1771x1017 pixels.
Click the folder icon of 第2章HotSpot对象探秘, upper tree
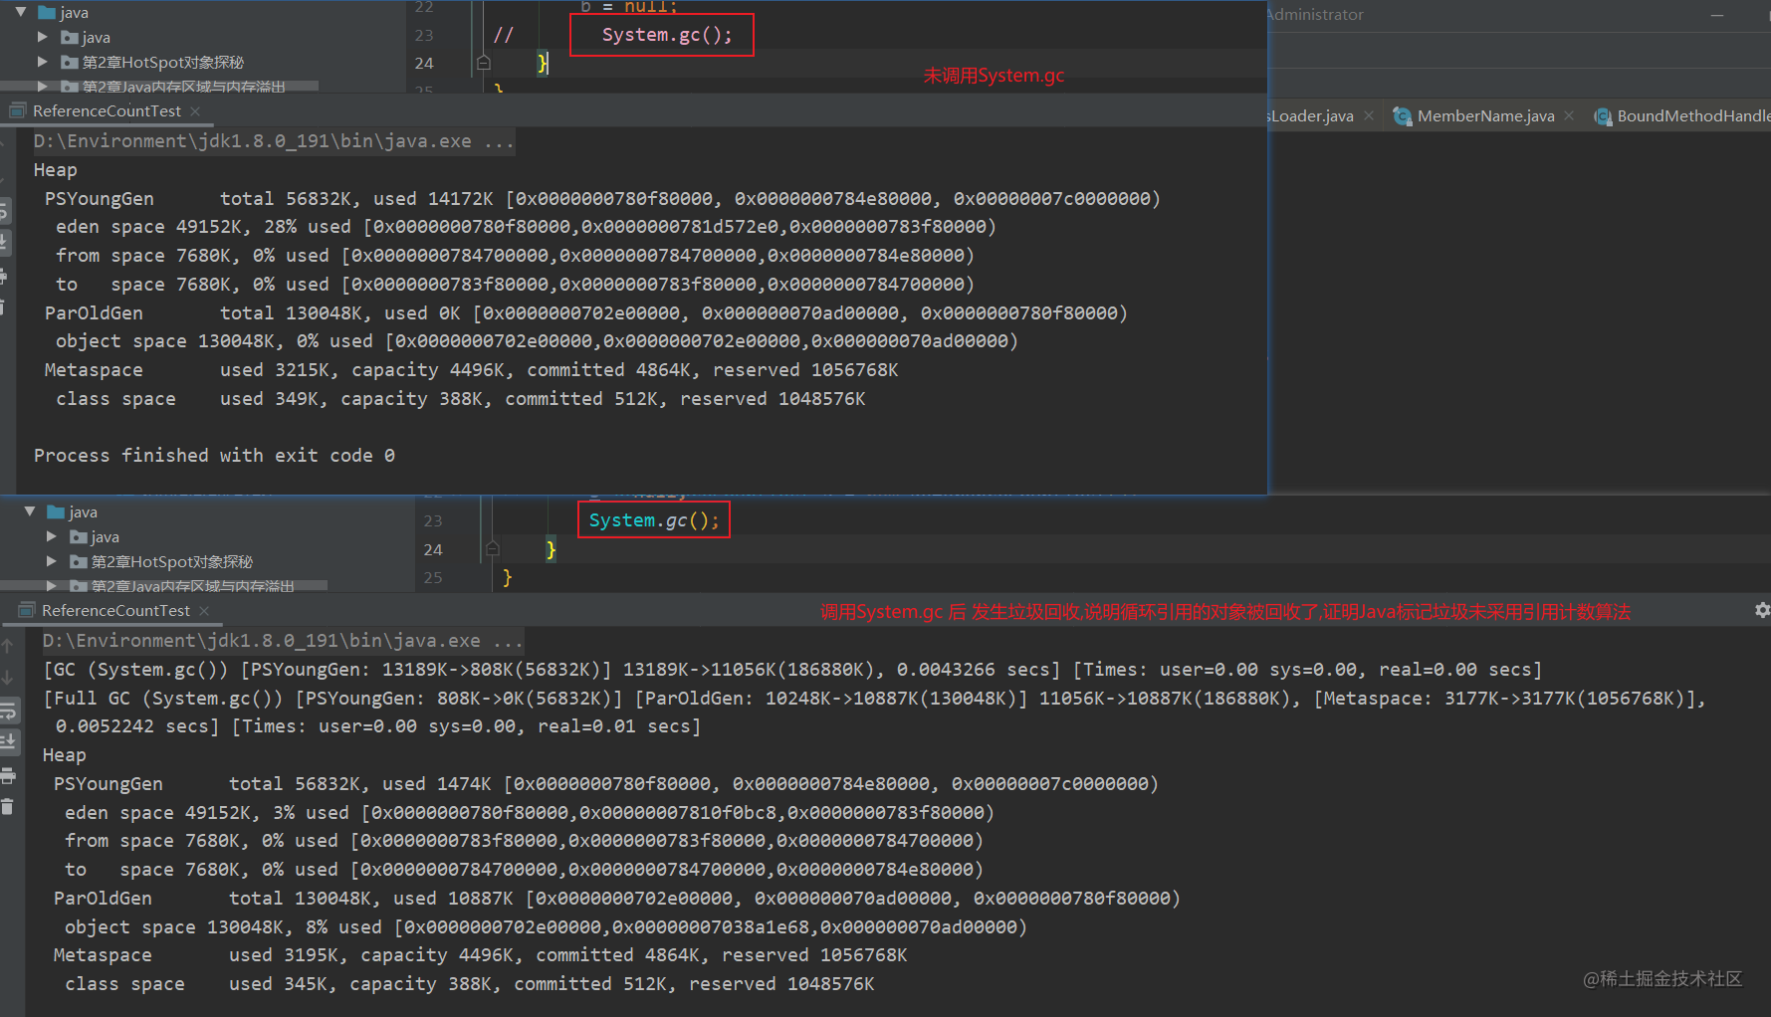coord(70,62)
